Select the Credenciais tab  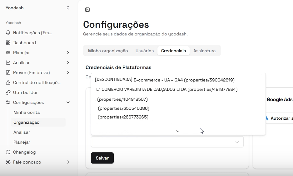point(173,51)
